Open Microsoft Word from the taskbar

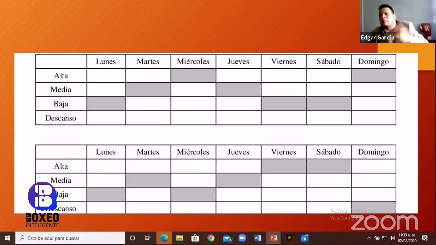point(258,238)
